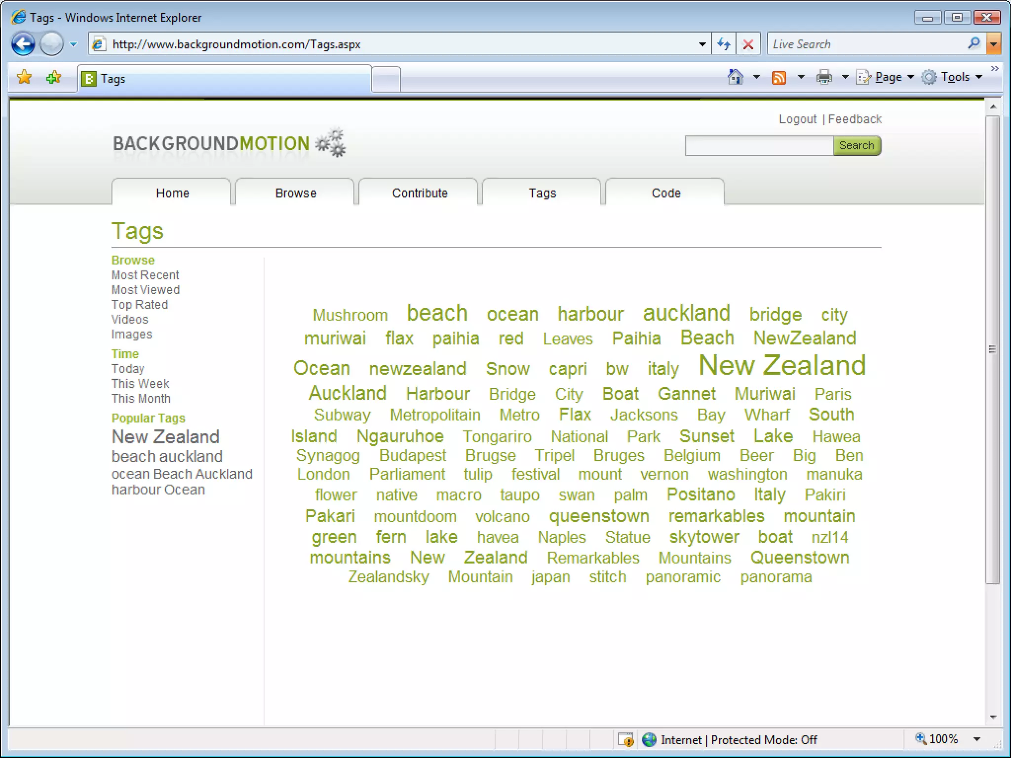Click the capri tag
This screenshot has height=758, width=1011.
568,369
